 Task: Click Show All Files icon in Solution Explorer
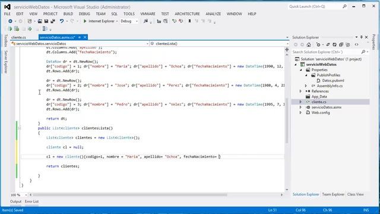tap(348, 45)
